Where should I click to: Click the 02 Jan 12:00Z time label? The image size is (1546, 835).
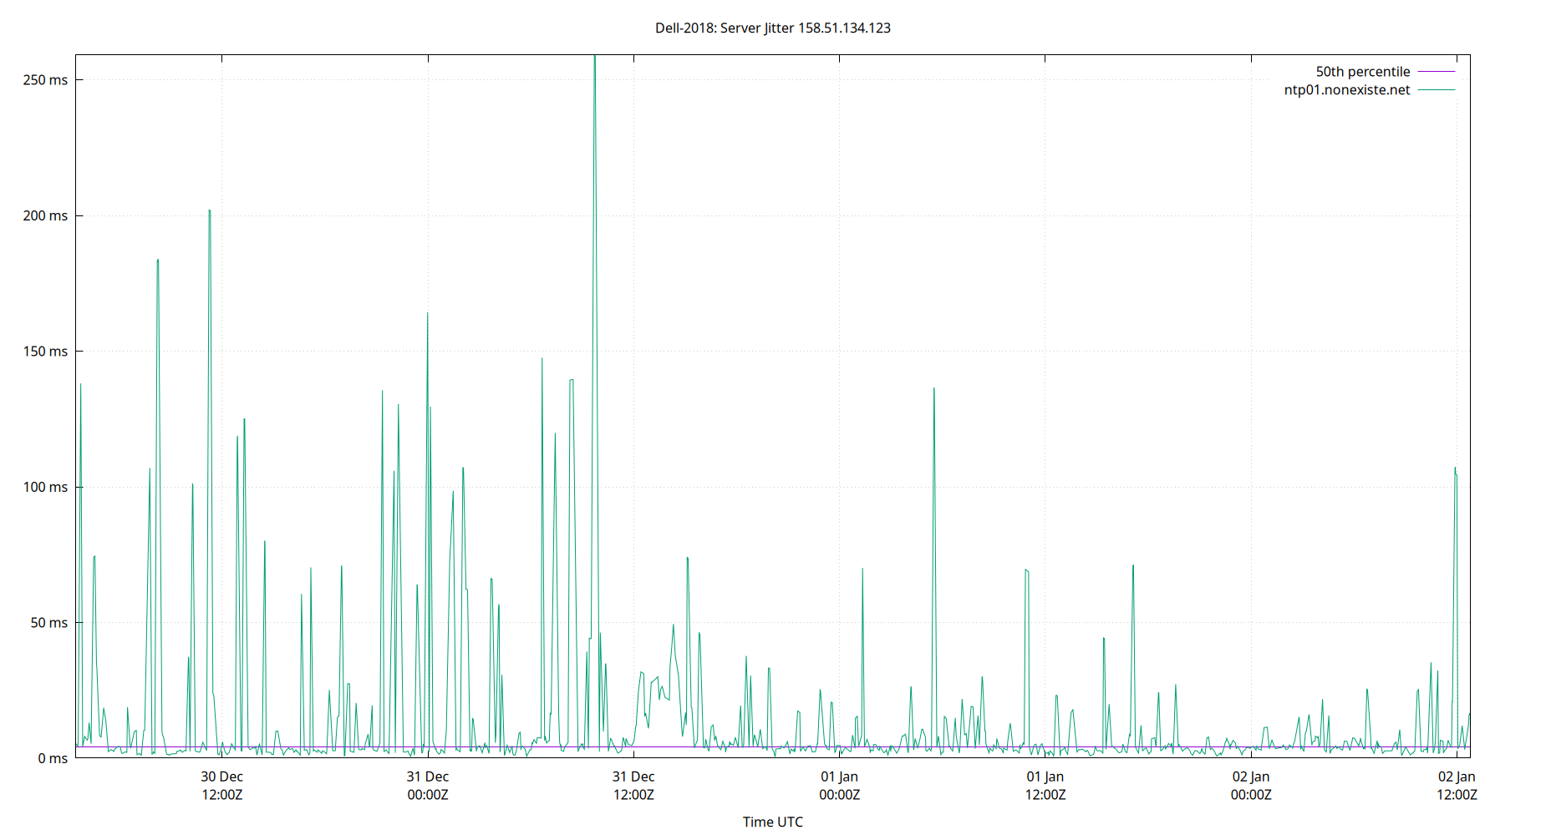1457,785
